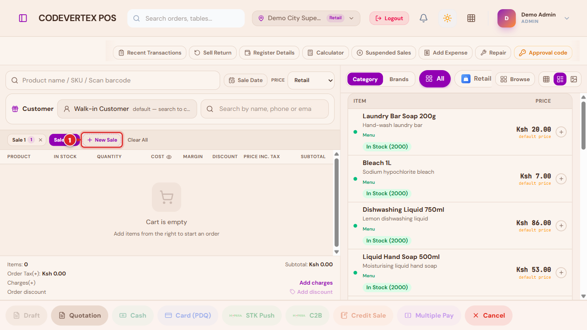Image resolution: width=587 pixels, height=330 pixels.
Task: View Suspended Sales
Action: (384, 53)
